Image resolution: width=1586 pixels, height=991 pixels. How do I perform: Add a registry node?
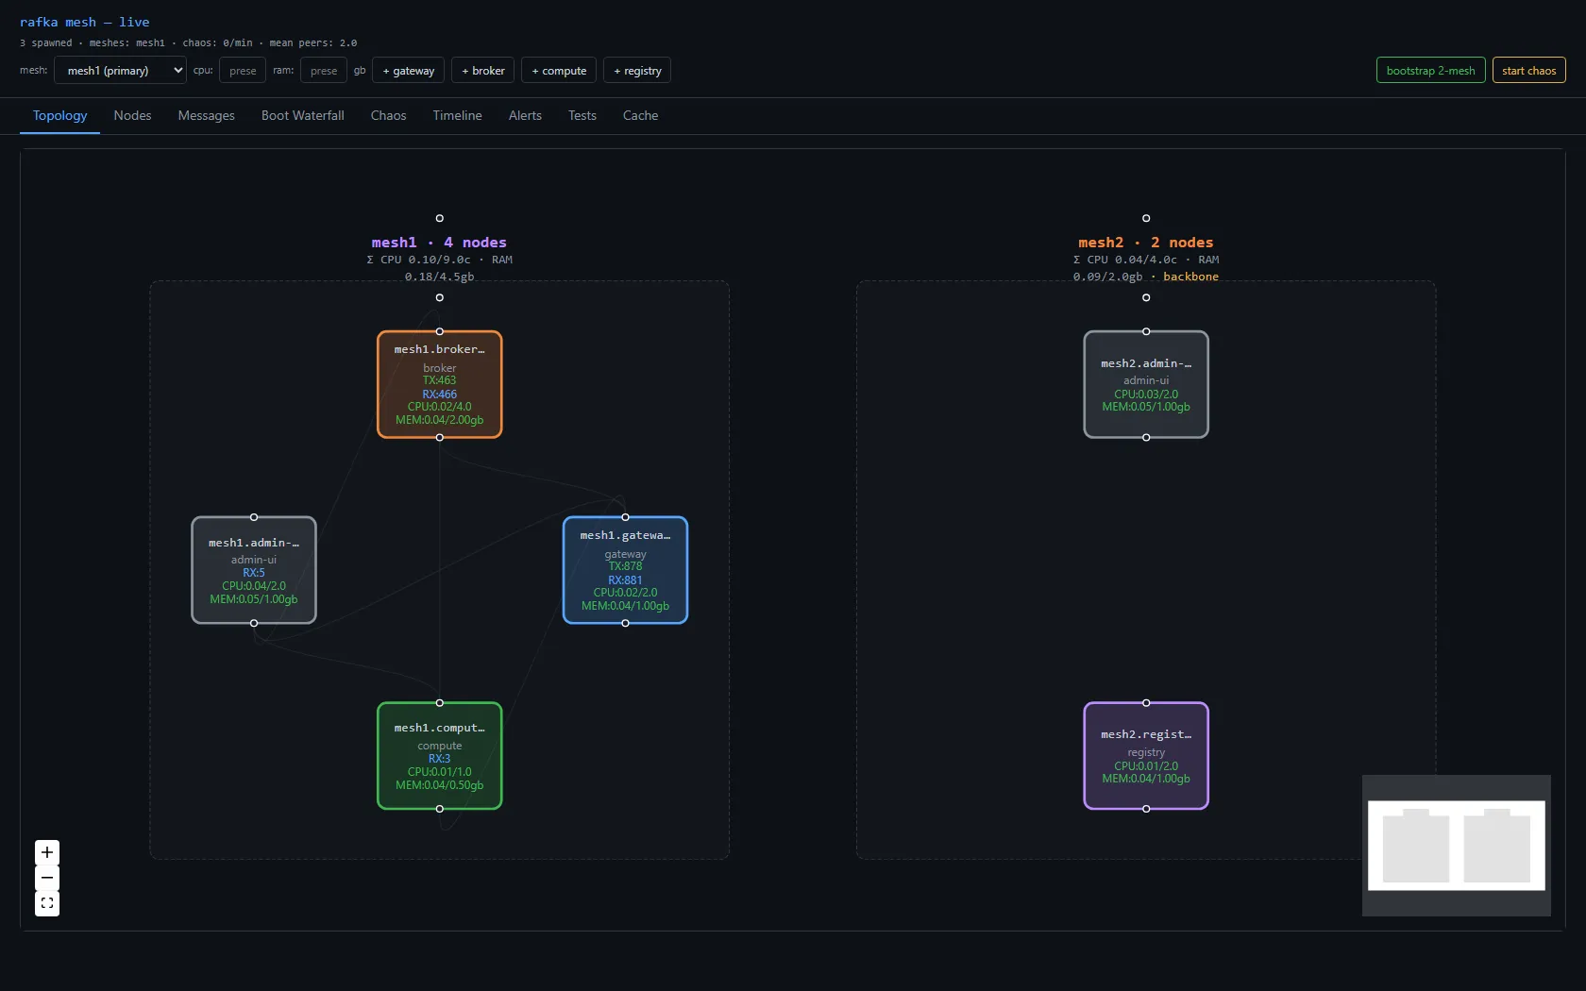click(637, 70)
